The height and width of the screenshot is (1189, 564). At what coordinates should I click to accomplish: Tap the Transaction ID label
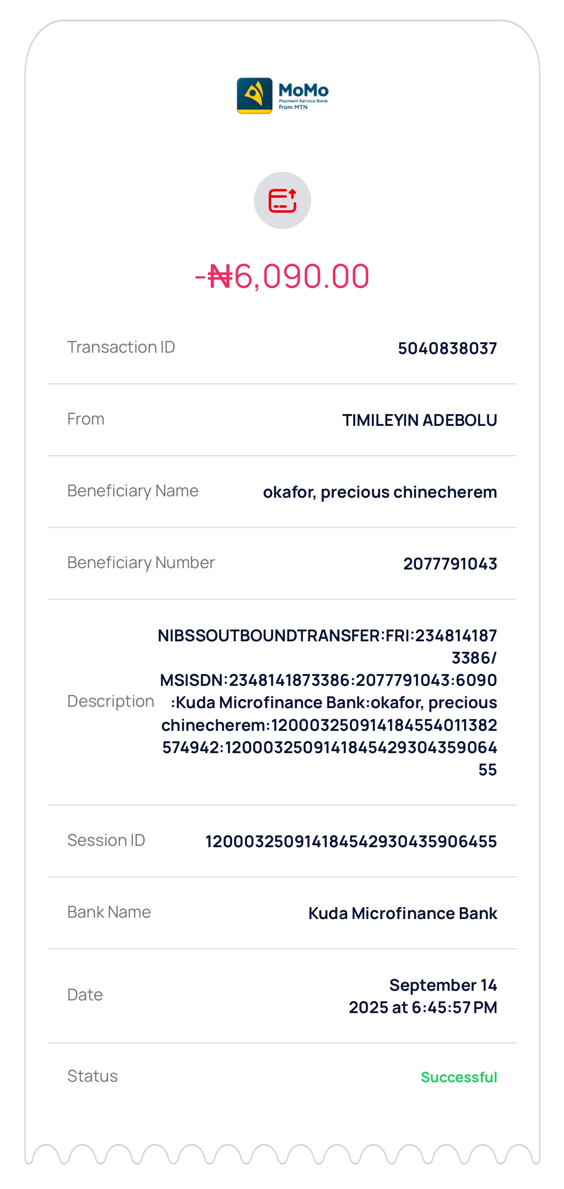[121, 347]
